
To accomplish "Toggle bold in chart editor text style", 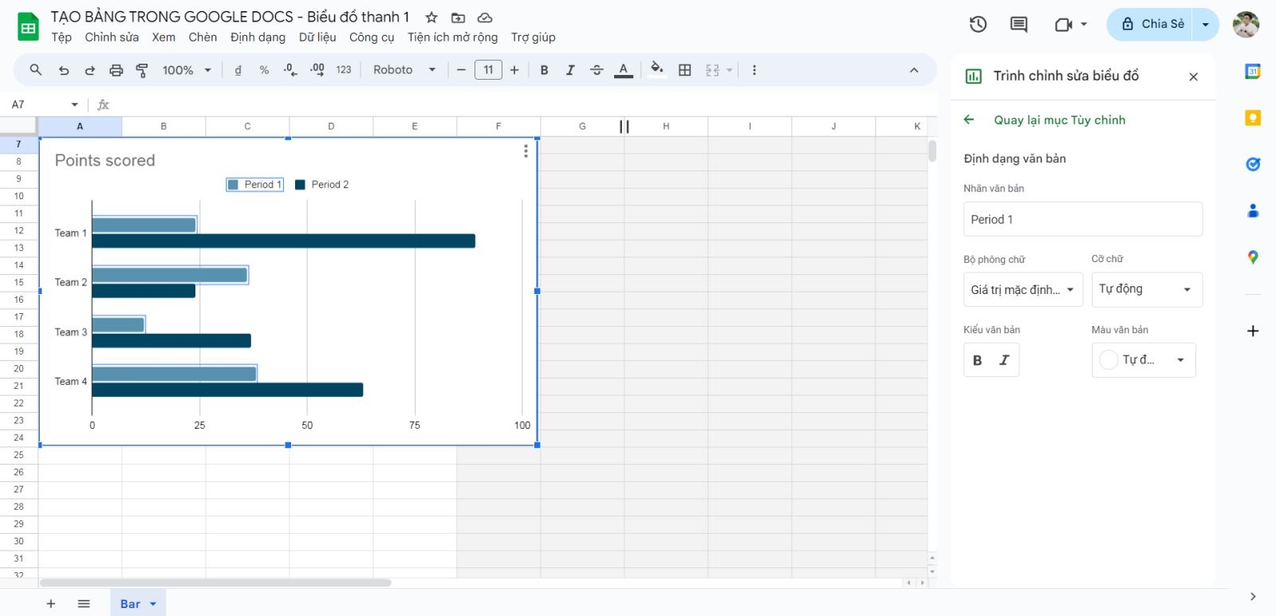I will tap(978, 360).
